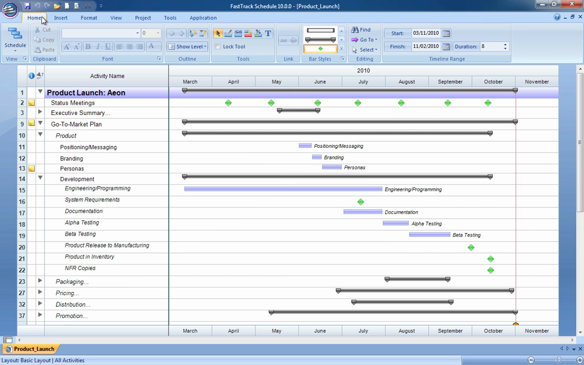Screen dimensions: 584x365
Task: Select the green diamond milestone bar style
Action: tap(321, 49)
